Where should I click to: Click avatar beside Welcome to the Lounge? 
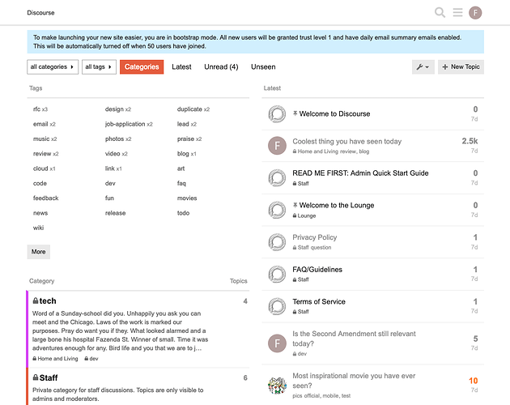pos(277,210)
